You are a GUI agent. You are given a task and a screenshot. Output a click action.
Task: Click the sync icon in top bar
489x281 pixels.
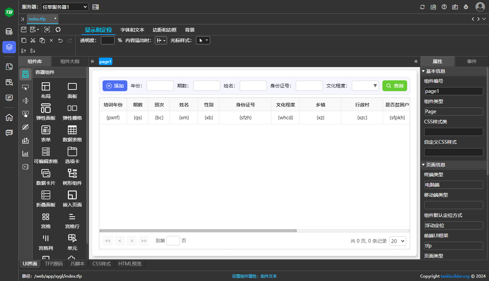[x=422, y=7]
